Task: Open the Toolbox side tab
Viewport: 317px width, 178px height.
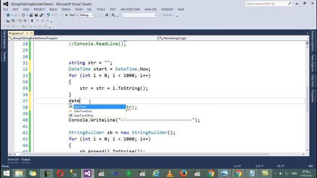Action: tap(4, 56)
